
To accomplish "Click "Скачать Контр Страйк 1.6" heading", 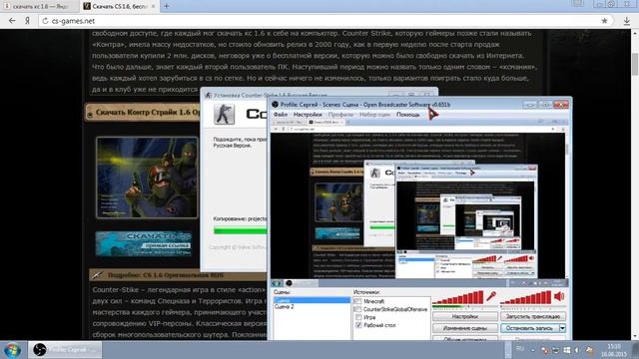I will coord(148,112).
